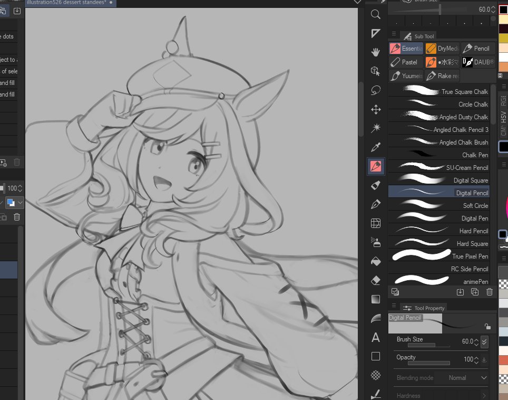Open the Sub Tool panel hamburger menu

point(394,33)
